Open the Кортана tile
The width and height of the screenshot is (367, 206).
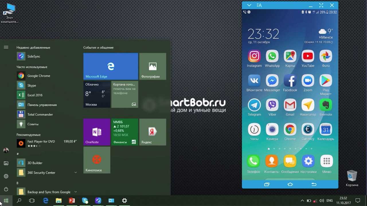tap(125, 94)
